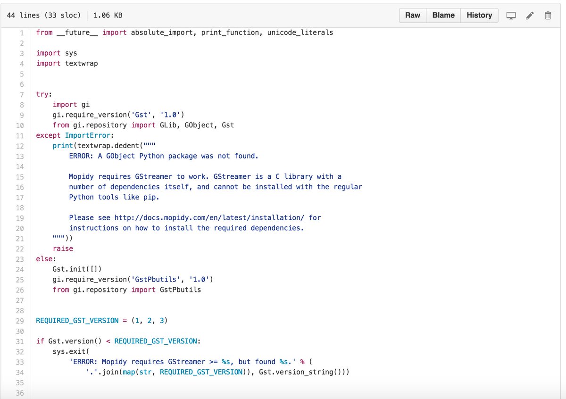Select line number 7 starting the try block

click(x=22, y=94)
